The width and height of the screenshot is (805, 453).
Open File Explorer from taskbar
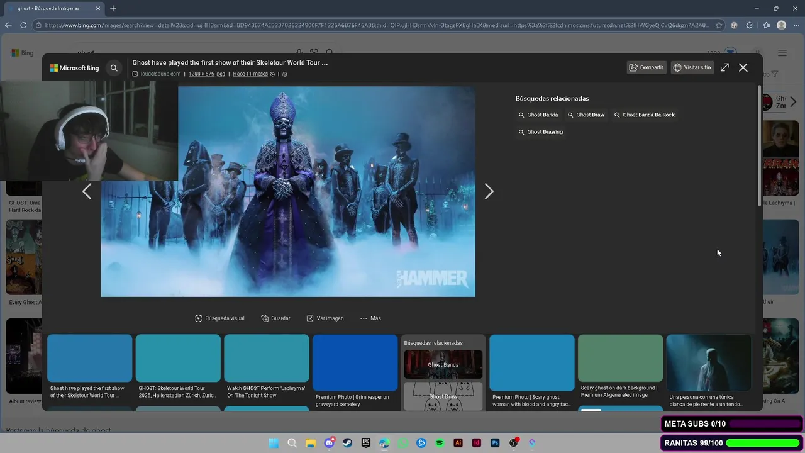click(310, 443)
